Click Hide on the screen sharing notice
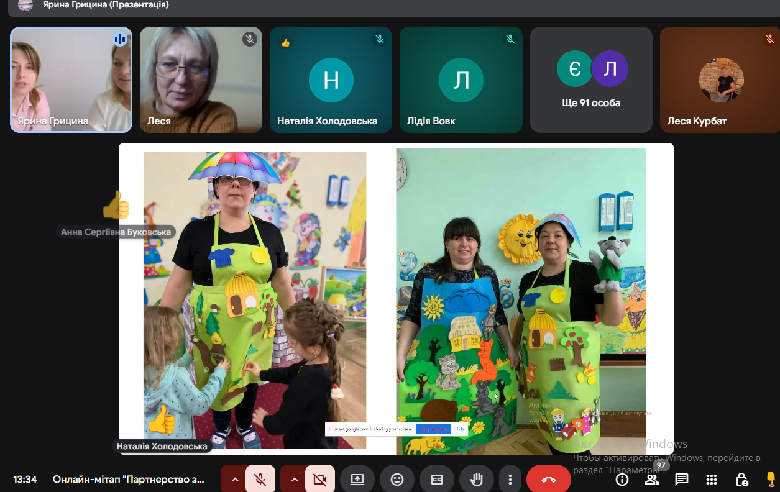The height and width of the screenshot is (492, 780). pyautogui.click(x=459, y=429)
